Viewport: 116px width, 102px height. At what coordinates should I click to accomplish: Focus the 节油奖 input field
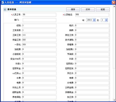92,54
